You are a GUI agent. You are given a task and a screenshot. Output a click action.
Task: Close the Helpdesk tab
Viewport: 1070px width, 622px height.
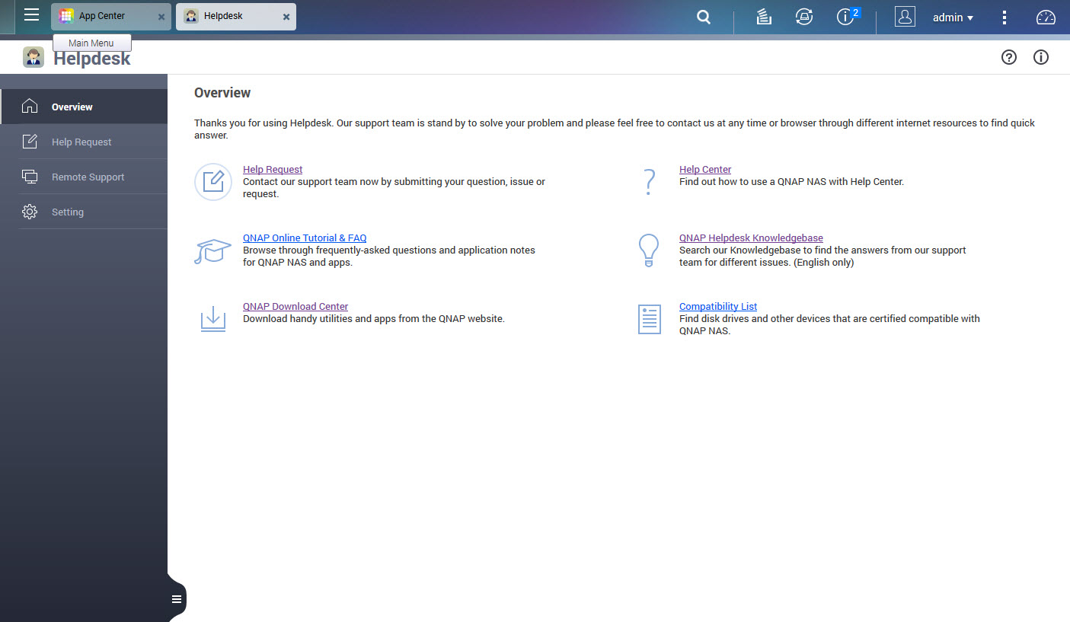pyautogui.click(x=286, y=17)
